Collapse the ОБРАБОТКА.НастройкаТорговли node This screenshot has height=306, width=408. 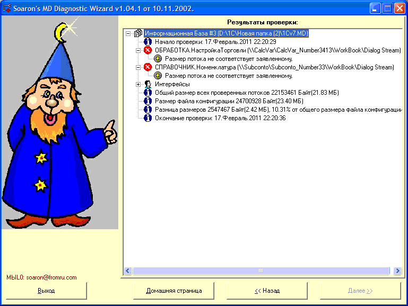click(x=138, y=50)
